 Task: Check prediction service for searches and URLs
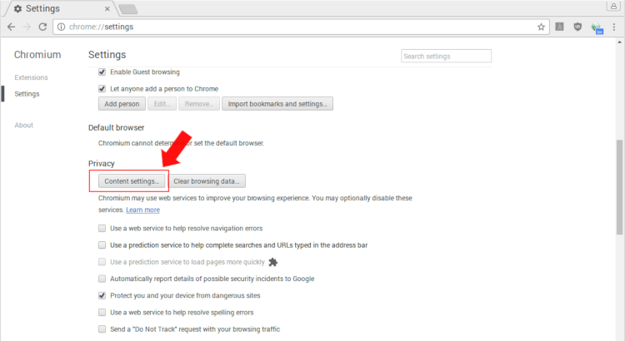102,245
